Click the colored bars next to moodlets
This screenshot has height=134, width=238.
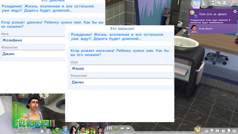point(52,123)
